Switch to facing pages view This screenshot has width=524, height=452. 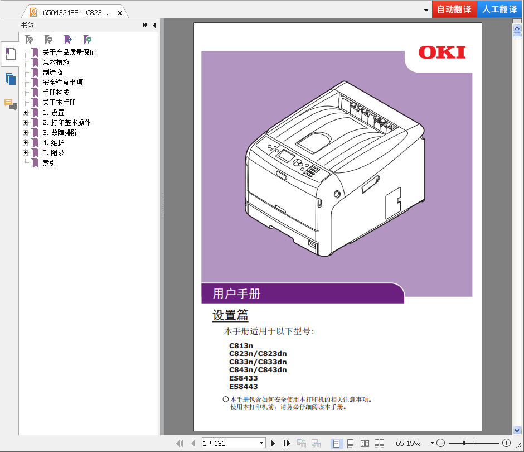pos(365,443)
